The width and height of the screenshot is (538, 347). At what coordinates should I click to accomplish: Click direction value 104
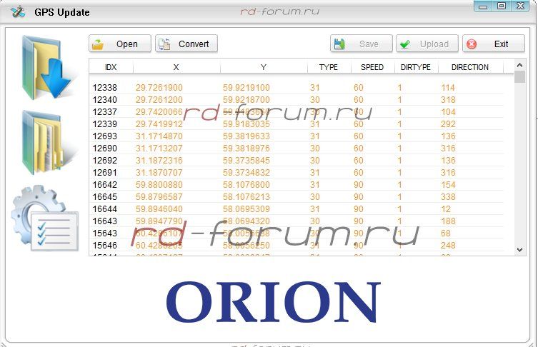(x=448, y=112)
